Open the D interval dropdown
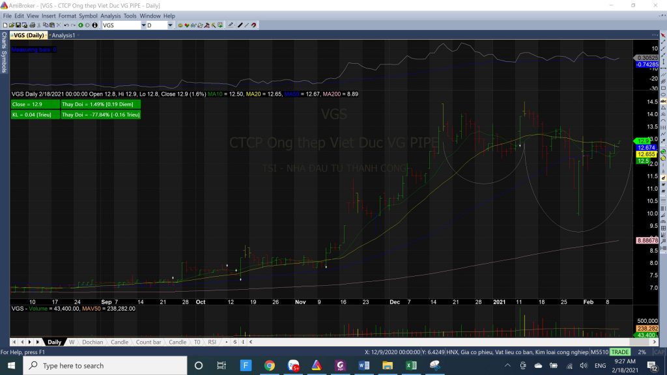This screenshot has height=375, width=667. tap(170, 25)
